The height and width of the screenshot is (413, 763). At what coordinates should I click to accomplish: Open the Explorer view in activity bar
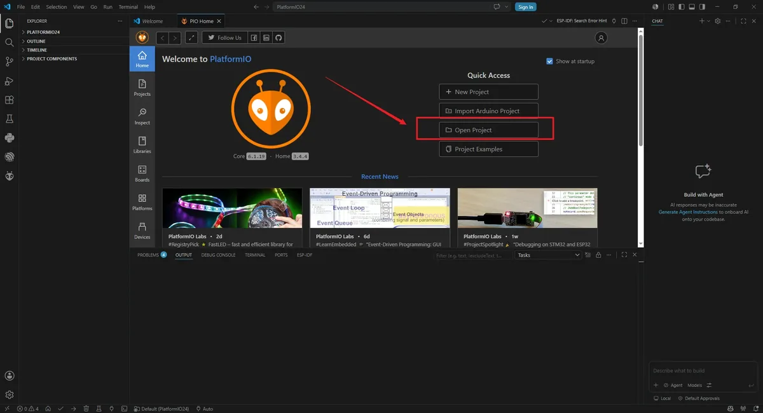[x=9, y=23]
